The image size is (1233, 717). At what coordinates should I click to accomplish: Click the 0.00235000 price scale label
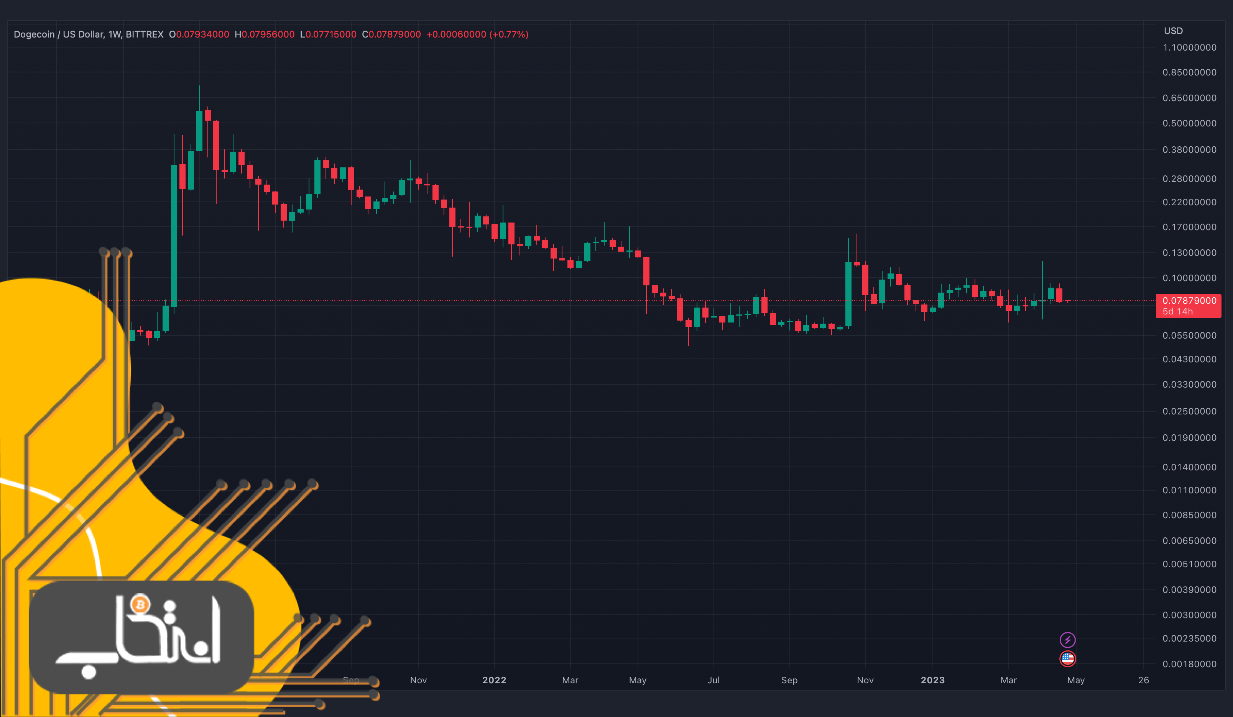pos(1189,638)
